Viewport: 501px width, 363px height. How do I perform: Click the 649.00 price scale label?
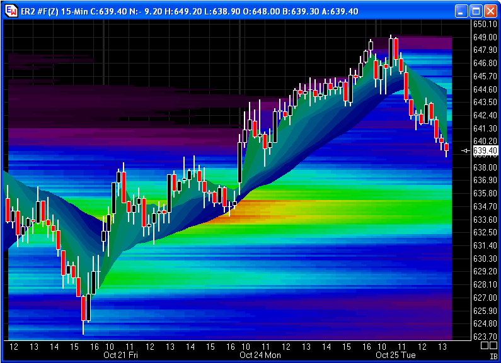tap(485, 37)
